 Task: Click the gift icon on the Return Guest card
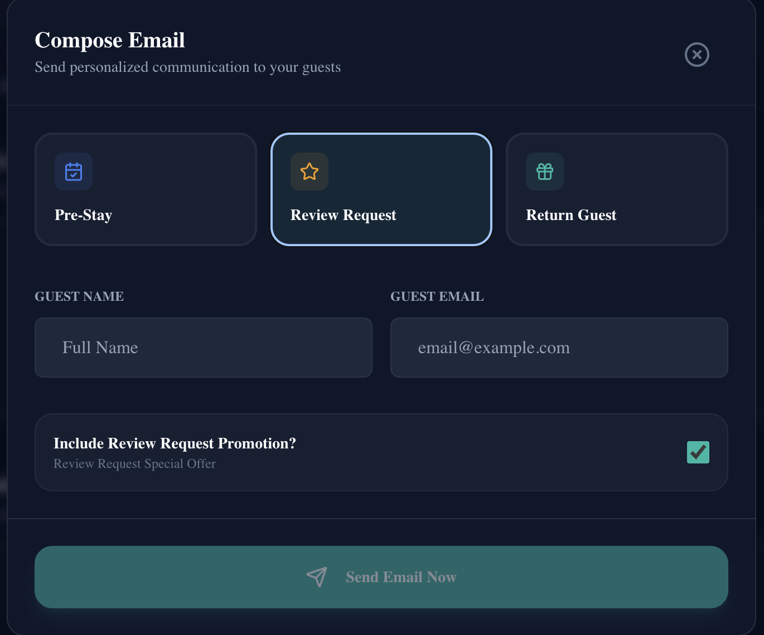tap(544, 172)
